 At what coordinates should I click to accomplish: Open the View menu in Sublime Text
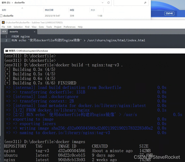click(x=34, y=27)
